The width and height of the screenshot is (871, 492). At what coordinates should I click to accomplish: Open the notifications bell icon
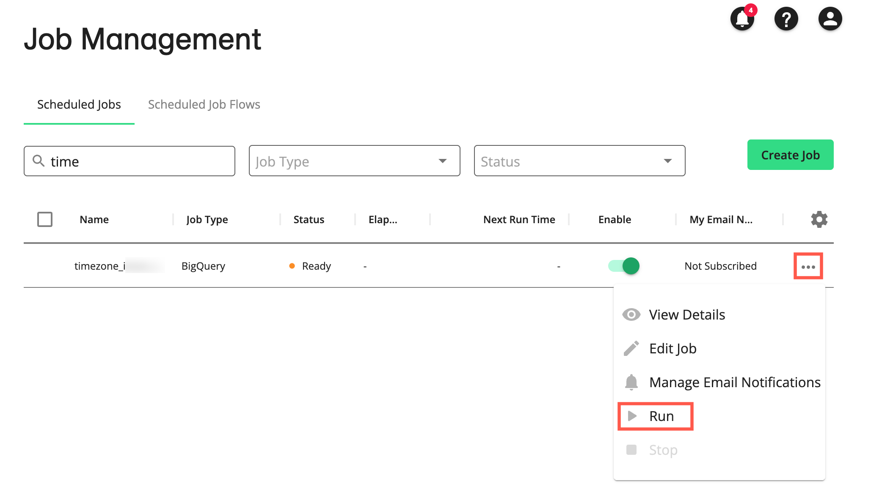click(742, 19)
